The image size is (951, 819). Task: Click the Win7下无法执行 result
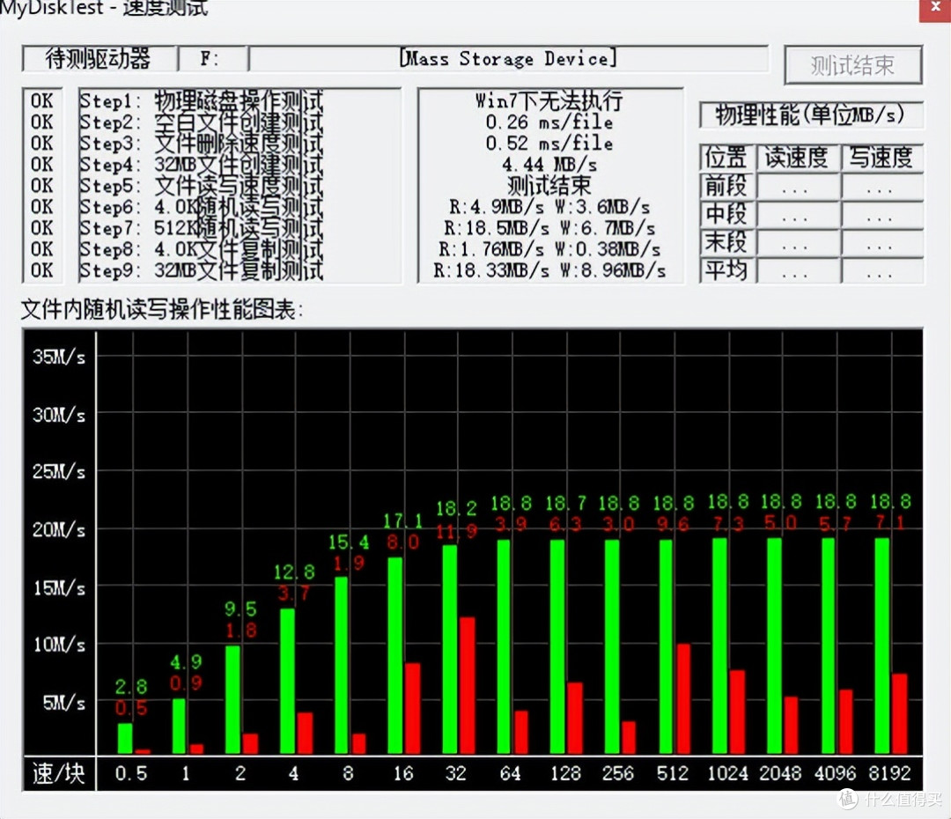click(549, 100)
